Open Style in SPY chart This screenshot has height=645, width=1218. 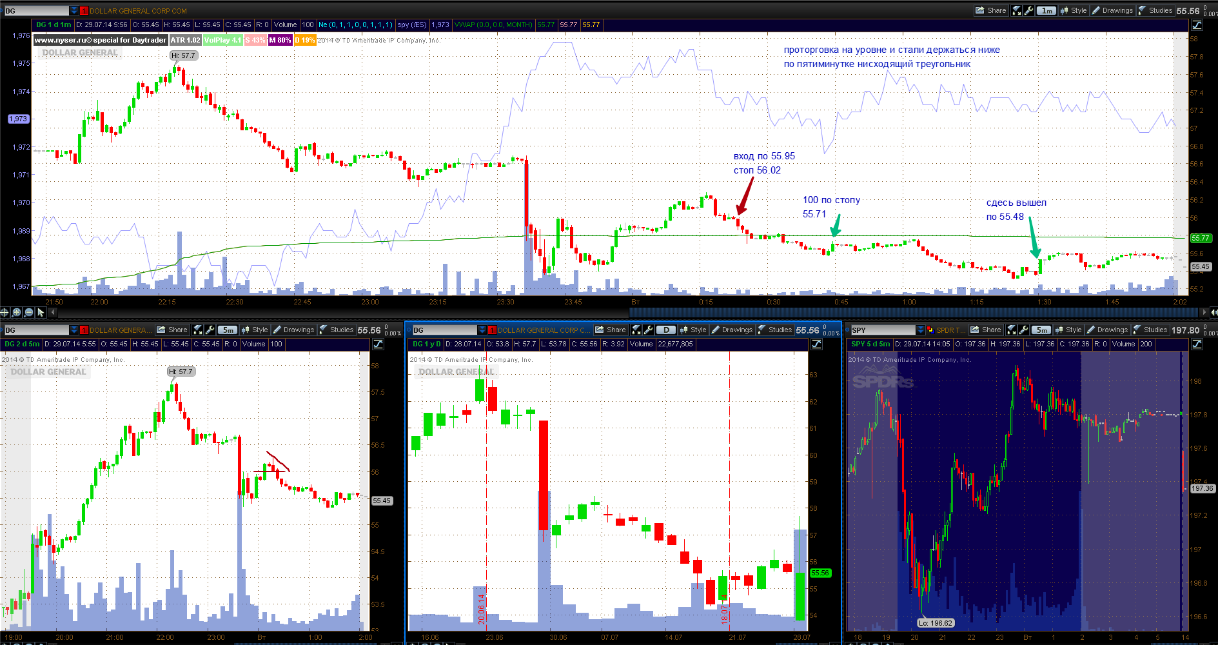1068,330
